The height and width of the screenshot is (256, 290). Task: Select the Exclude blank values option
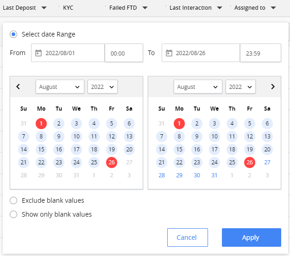pyautogui.click(x=13, y=200)
